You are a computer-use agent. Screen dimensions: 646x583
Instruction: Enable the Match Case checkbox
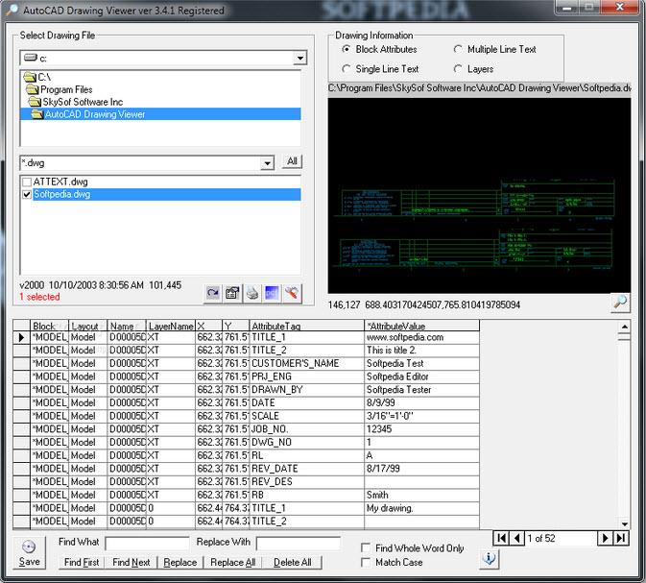coord(366,563)
